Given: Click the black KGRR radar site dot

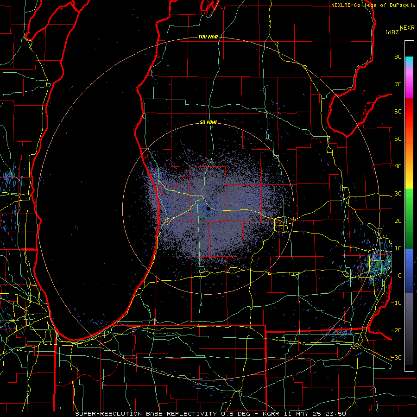Looking at the screenshot, I should click(208, 209).
